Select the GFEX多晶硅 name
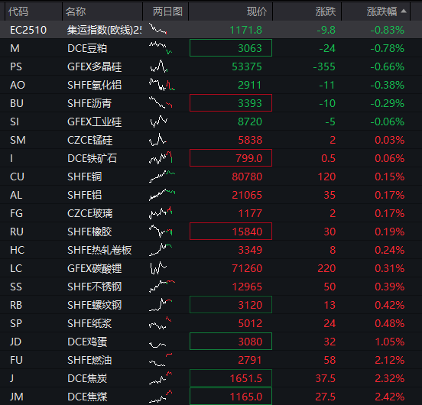The width and height of the screenshot is (422, 405). [95, 66]
